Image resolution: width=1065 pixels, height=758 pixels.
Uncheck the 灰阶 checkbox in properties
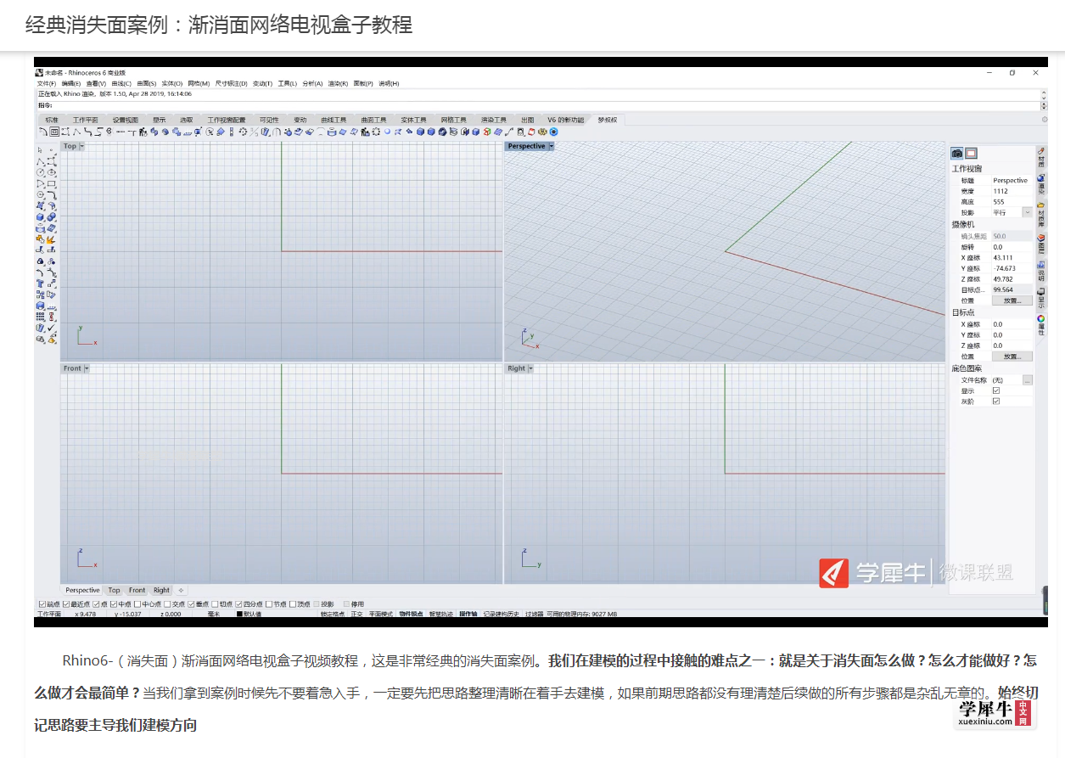point(996,401)
